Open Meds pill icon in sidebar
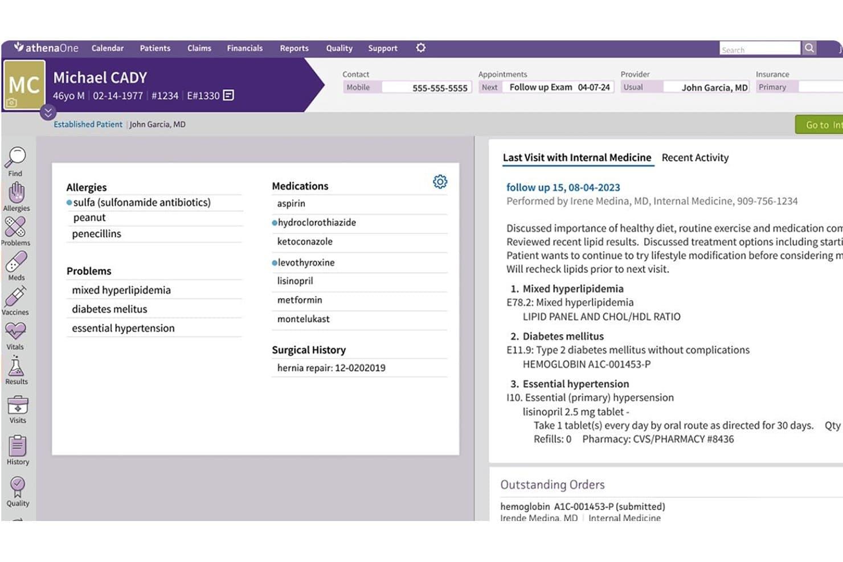The height and width of the screenshot is (562, 843). pyautogui.click(x=16, y=262)
